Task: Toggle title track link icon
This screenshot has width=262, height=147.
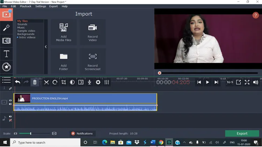Action: point(10,88)
